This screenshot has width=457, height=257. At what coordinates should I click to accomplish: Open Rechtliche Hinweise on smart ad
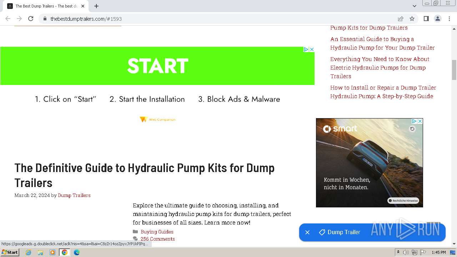403,201
